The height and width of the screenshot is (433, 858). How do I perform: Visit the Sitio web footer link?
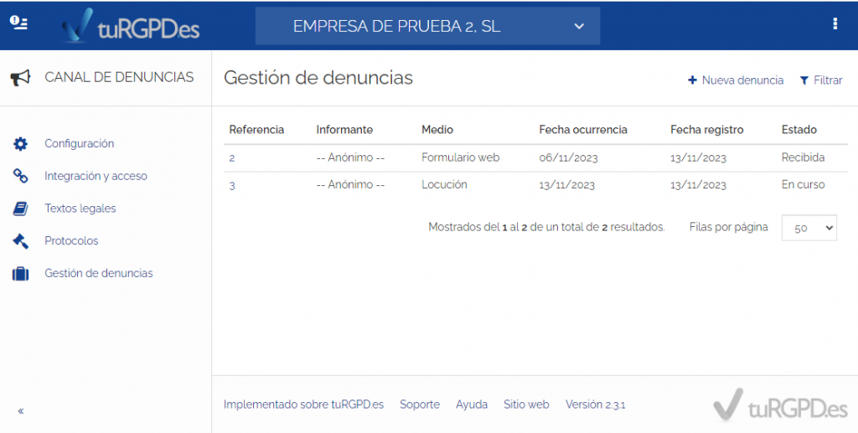tap(526, 405)
